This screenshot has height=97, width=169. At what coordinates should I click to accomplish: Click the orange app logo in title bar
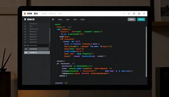click(25, 13)
